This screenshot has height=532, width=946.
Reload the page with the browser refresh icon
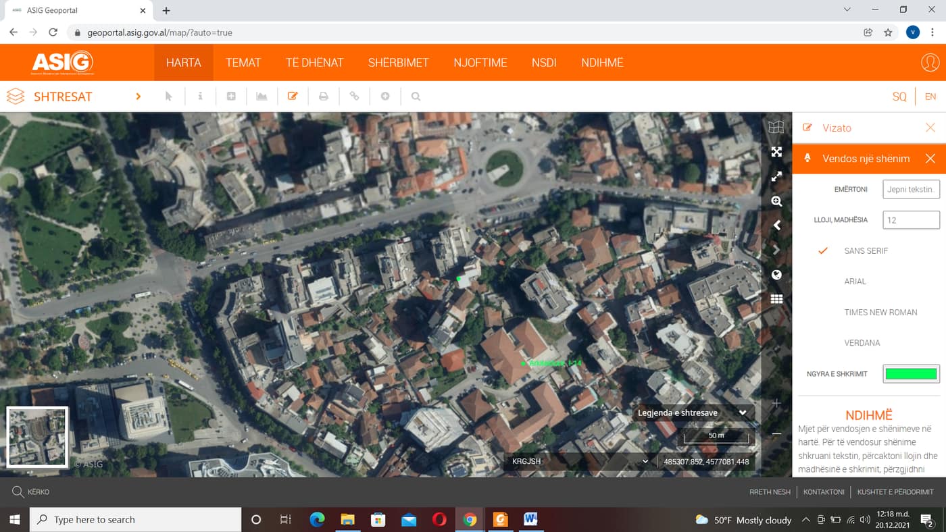[53, 32]
